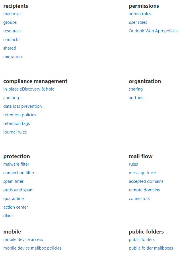Image resolution: width=181 pixels, height=255 pixels.
Task: Select Outlook Web App policies
Action: [x=153, y=31]
